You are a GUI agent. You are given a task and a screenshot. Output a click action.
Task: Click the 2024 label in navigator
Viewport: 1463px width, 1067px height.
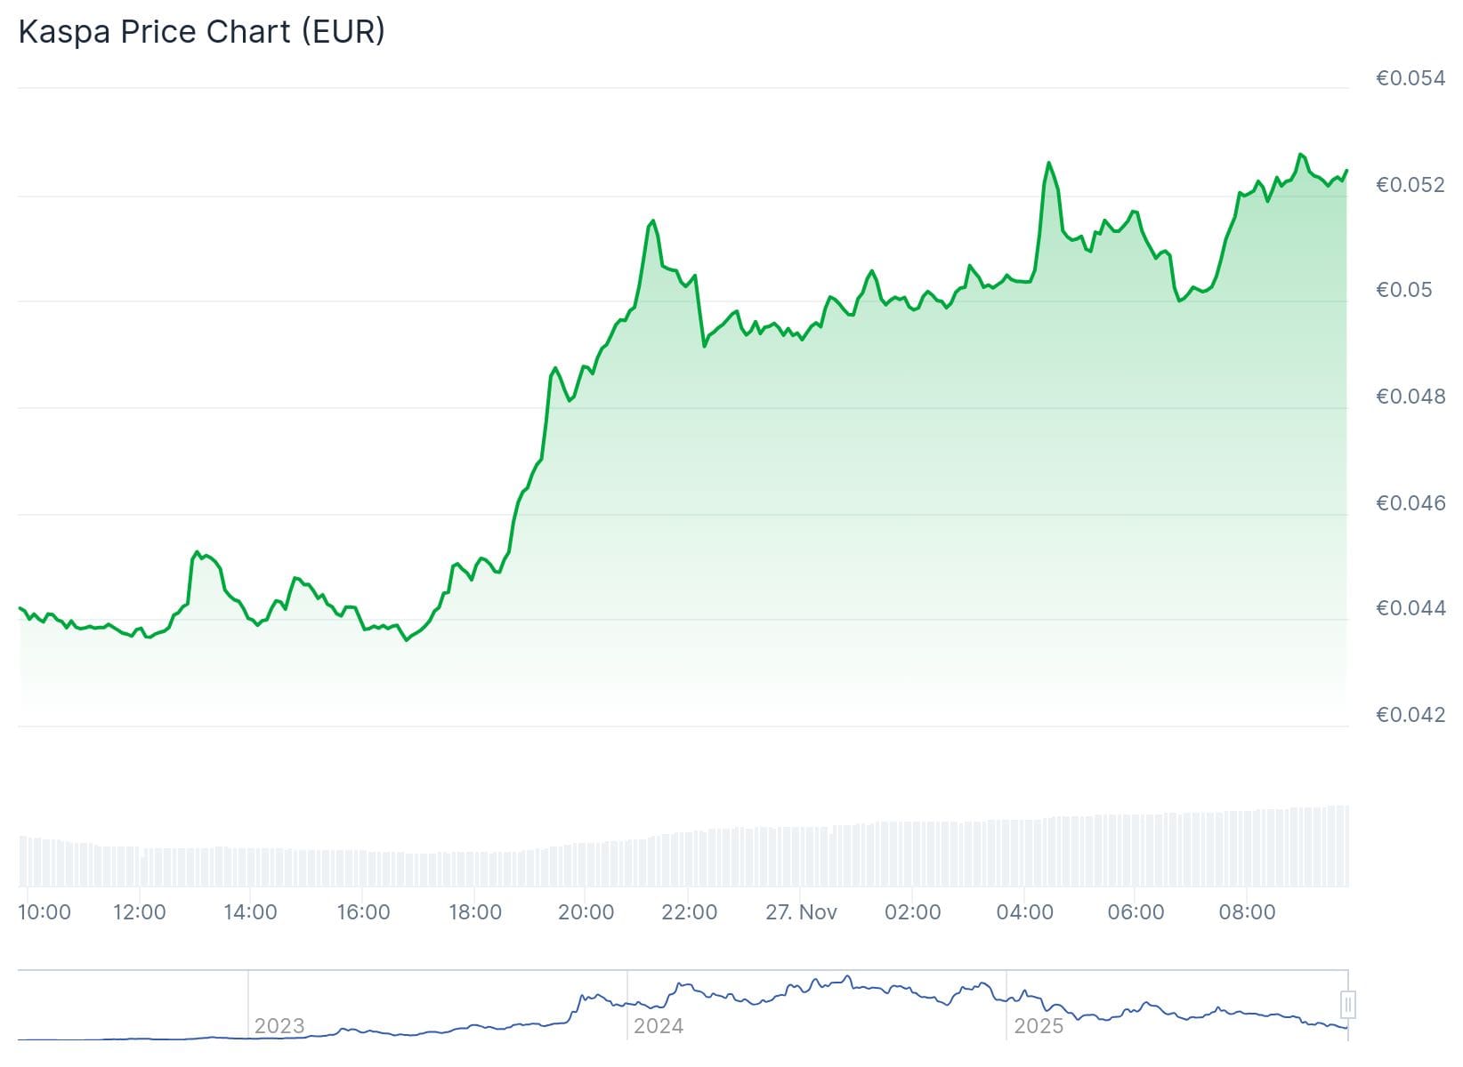658,1026
